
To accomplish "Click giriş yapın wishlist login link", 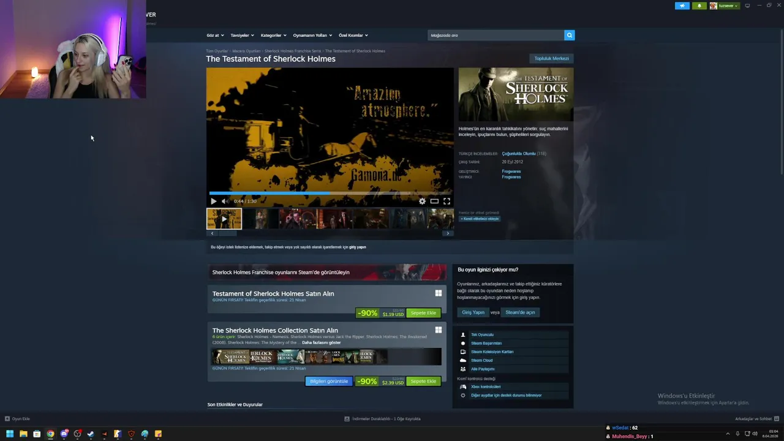I will (x=357, y=247).
